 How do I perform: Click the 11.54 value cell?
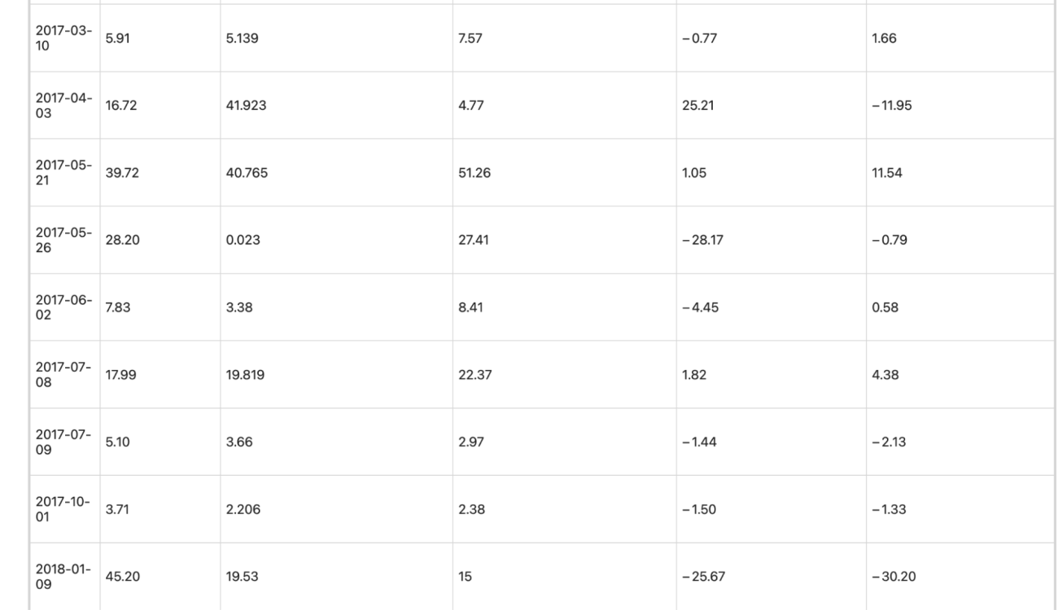[960, 172]
